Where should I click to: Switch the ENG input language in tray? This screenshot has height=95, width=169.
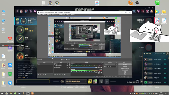coord(156,93)
